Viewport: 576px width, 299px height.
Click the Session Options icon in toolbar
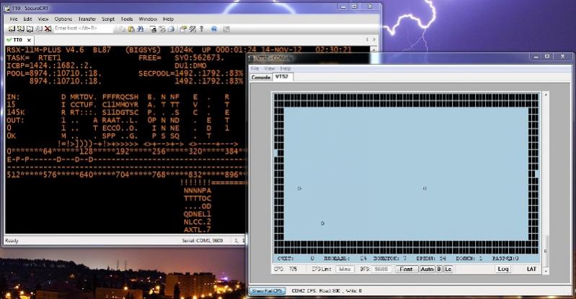pyautogui.click(x=184, y=29)
